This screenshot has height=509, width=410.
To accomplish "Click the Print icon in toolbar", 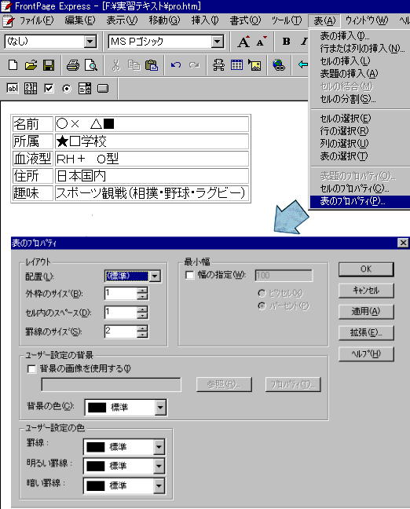I will (73, 65).
